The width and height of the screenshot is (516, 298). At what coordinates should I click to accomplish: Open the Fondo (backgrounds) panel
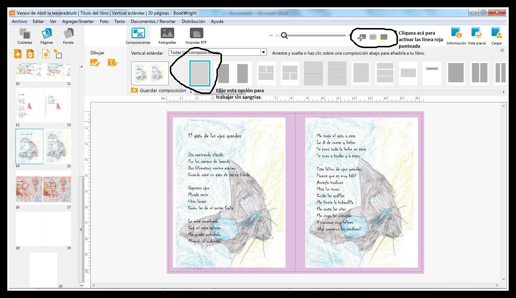(x=68, y=36)
